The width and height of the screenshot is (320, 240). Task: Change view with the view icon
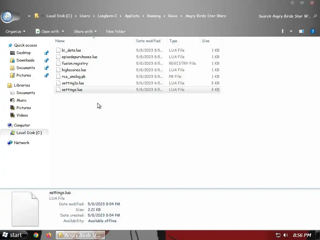point(282,31)
